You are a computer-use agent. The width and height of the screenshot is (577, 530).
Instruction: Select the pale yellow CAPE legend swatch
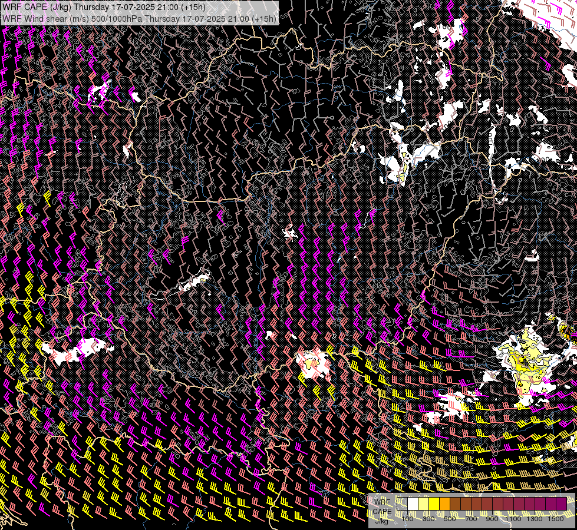424,503
